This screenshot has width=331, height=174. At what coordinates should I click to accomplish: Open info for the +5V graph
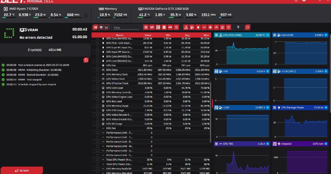pyautogui.click(x=268, y=71)
